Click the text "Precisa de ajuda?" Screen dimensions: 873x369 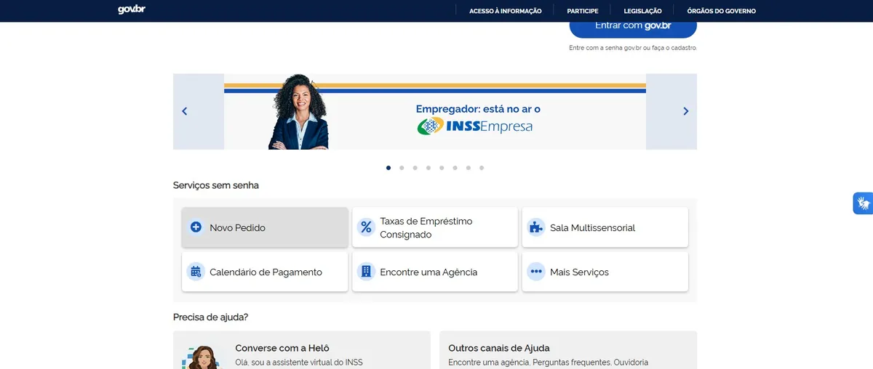pos(211,317)
